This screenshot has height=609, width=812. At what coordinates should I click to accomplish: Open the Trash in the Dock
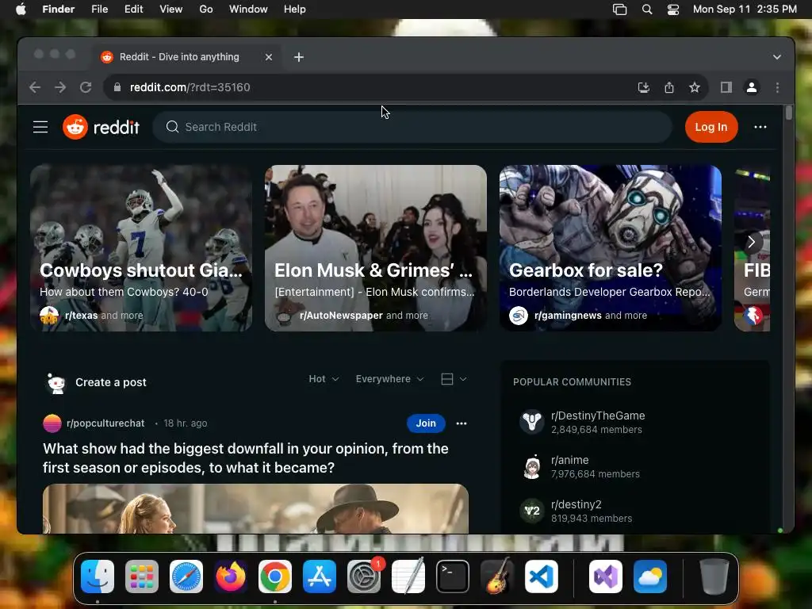(714, 576)
